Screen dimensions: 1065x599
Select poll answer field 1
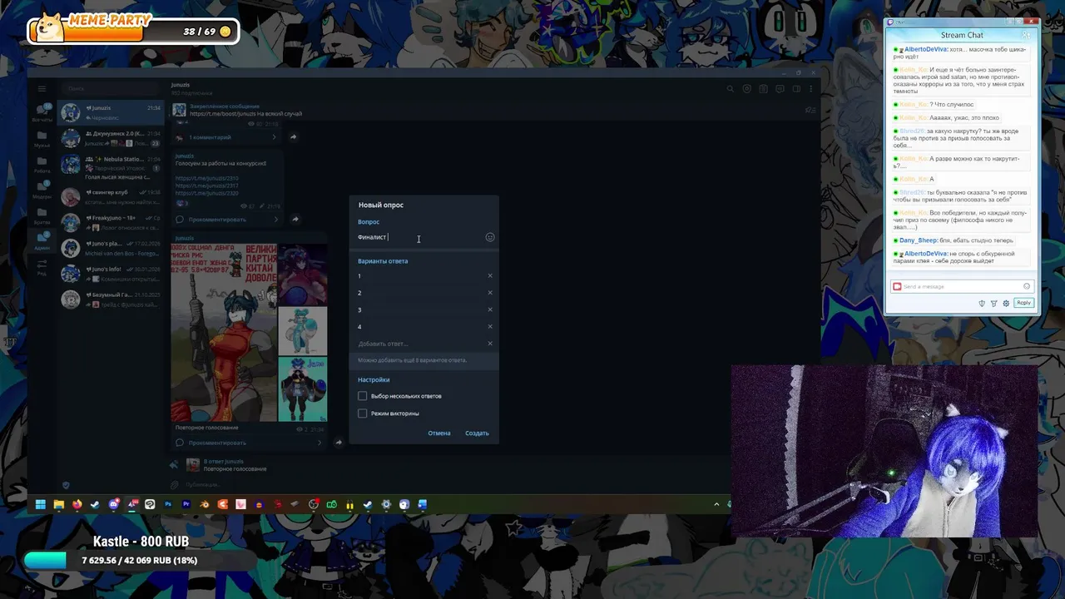tap(420, 275)
